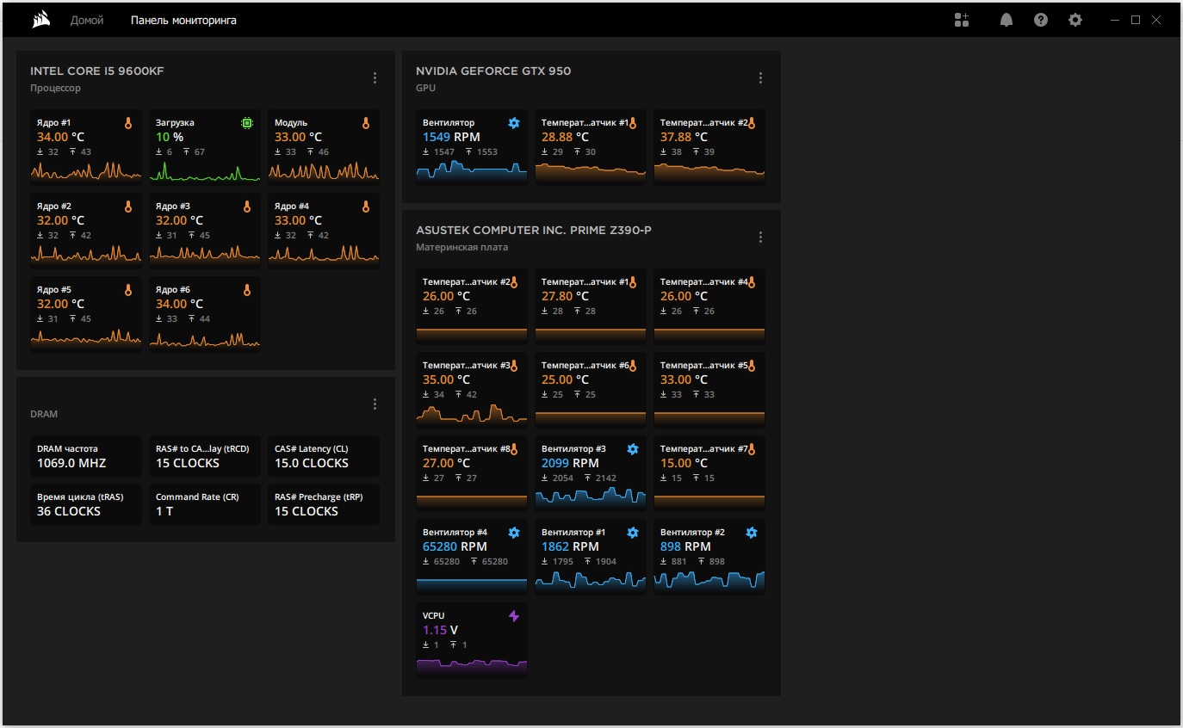
Task: Click the '27.80 °C' motherboard temperature reading
Action: pyautogui.click(x=565, y=296)
